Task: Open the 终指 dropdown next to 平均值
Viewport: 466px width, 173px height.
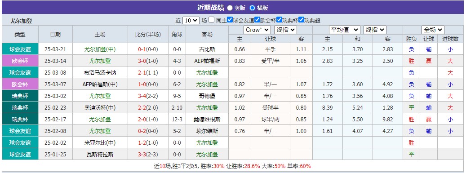Action: click(x=375, y=30)
